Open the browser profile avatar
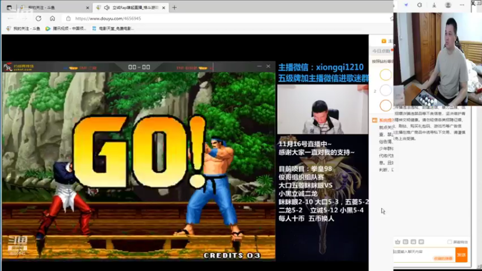482x271 pixels. (448, 5)
